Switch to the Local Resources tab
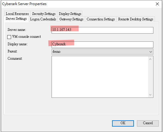 pyautogui.click(x=17, y=13)
